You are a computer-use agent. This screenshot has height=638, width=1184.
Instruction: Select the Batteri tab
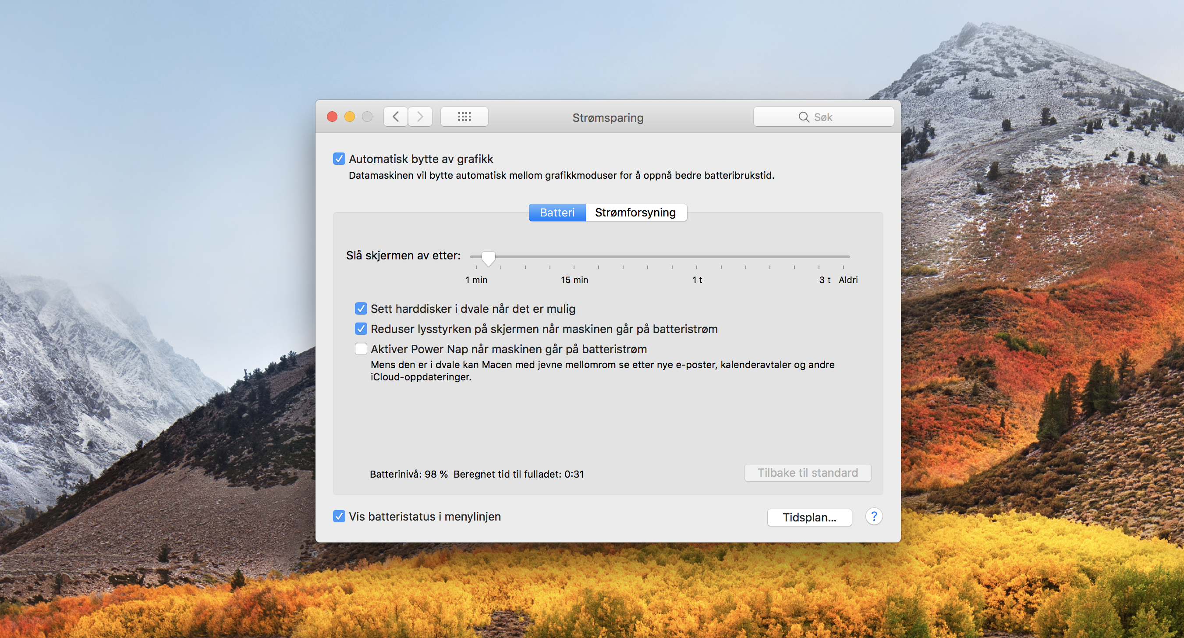(x=557, y=213)
